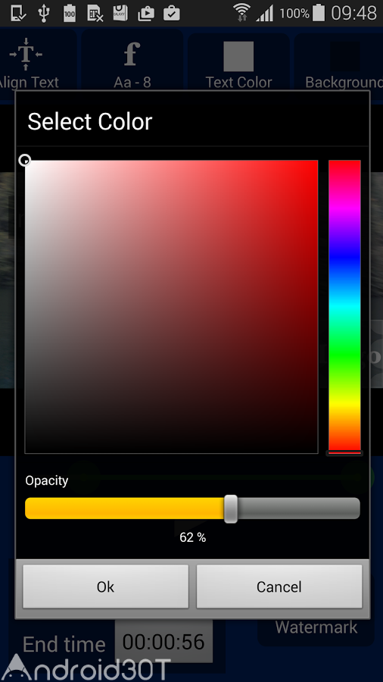Pick pure red in saturation square corner
The width and height of the screenshot is (383, 682).
pyautogui.click(x=316, y=162)
